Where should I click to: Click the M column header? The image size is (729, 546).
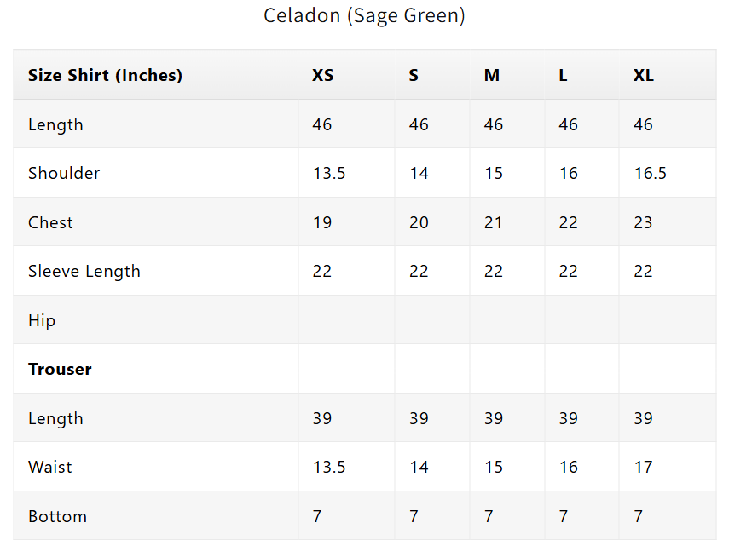coord(491,75)
